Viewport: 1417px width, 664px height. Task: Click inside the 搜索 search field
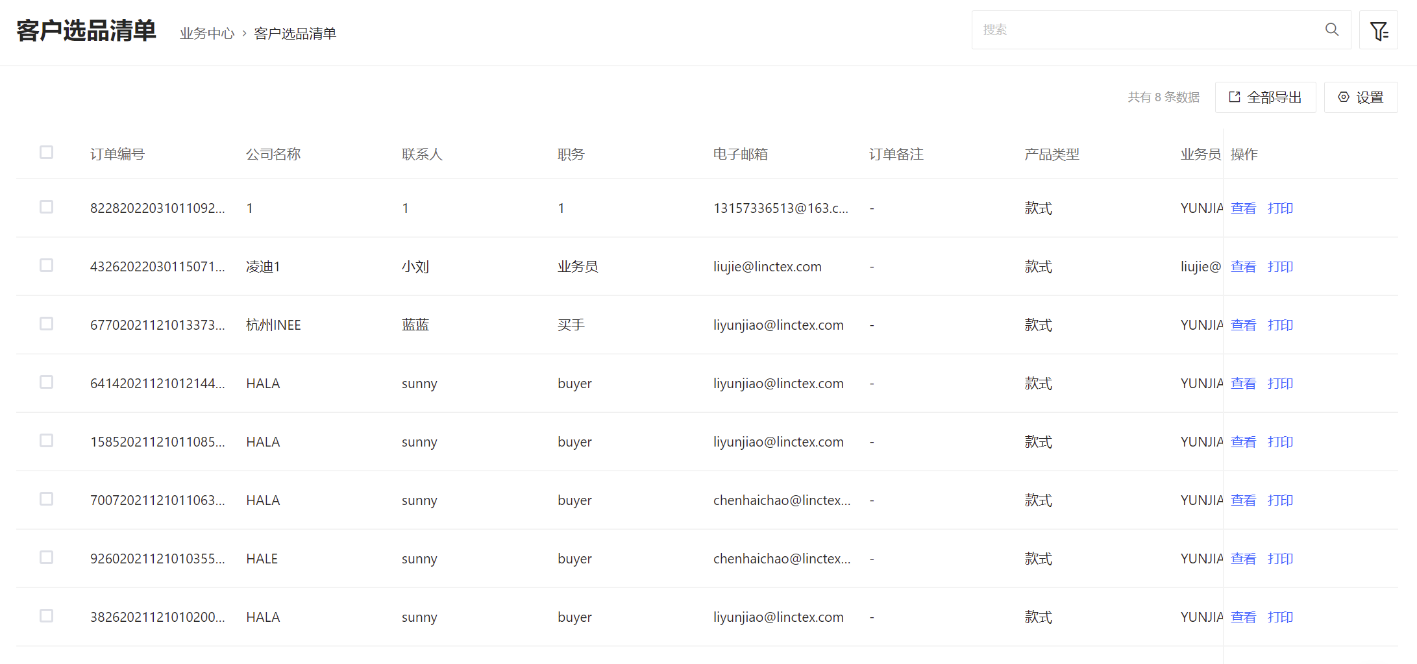(x=1142, y=30)
